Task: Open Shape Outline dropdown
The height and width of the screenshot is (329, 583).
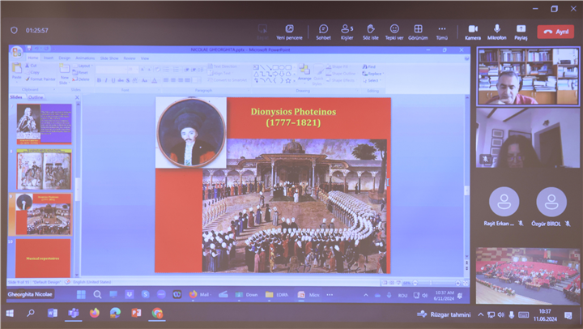Action: 341,74
